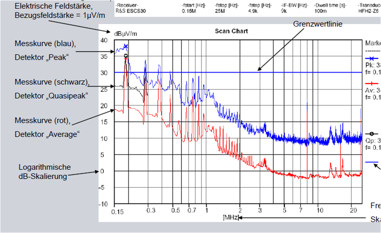Click the x-axis tick label 0.7
The width and height of the screenshot is (381, 233).
click(192, 210)
